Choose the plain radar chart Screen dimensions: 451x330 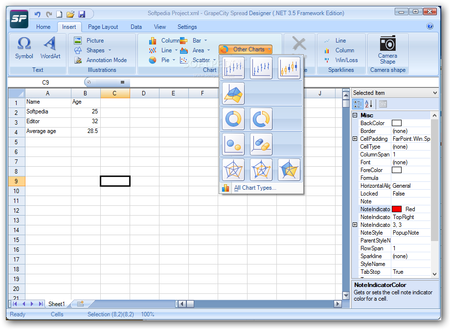click(x=233, y=170)
